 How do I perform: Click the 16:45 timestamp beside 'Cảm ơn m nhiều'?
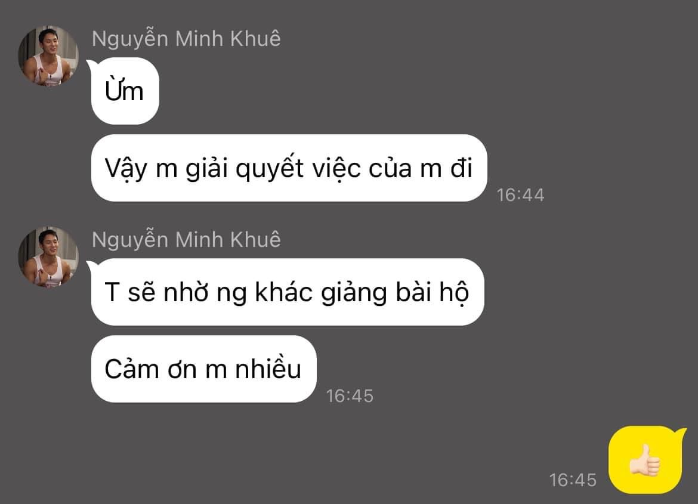point(350,396)
